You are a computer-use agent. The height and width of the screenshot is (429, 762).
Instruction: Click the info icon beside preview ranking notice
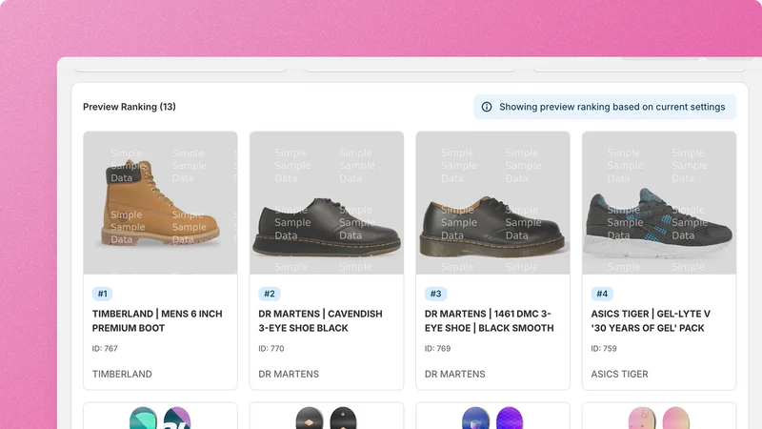(487, 107)
